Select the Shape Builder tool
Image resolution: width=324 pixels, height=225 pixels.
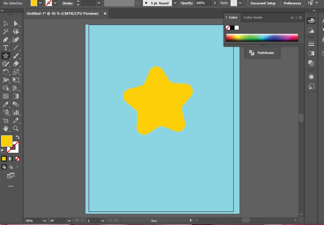tap(6, 88)
